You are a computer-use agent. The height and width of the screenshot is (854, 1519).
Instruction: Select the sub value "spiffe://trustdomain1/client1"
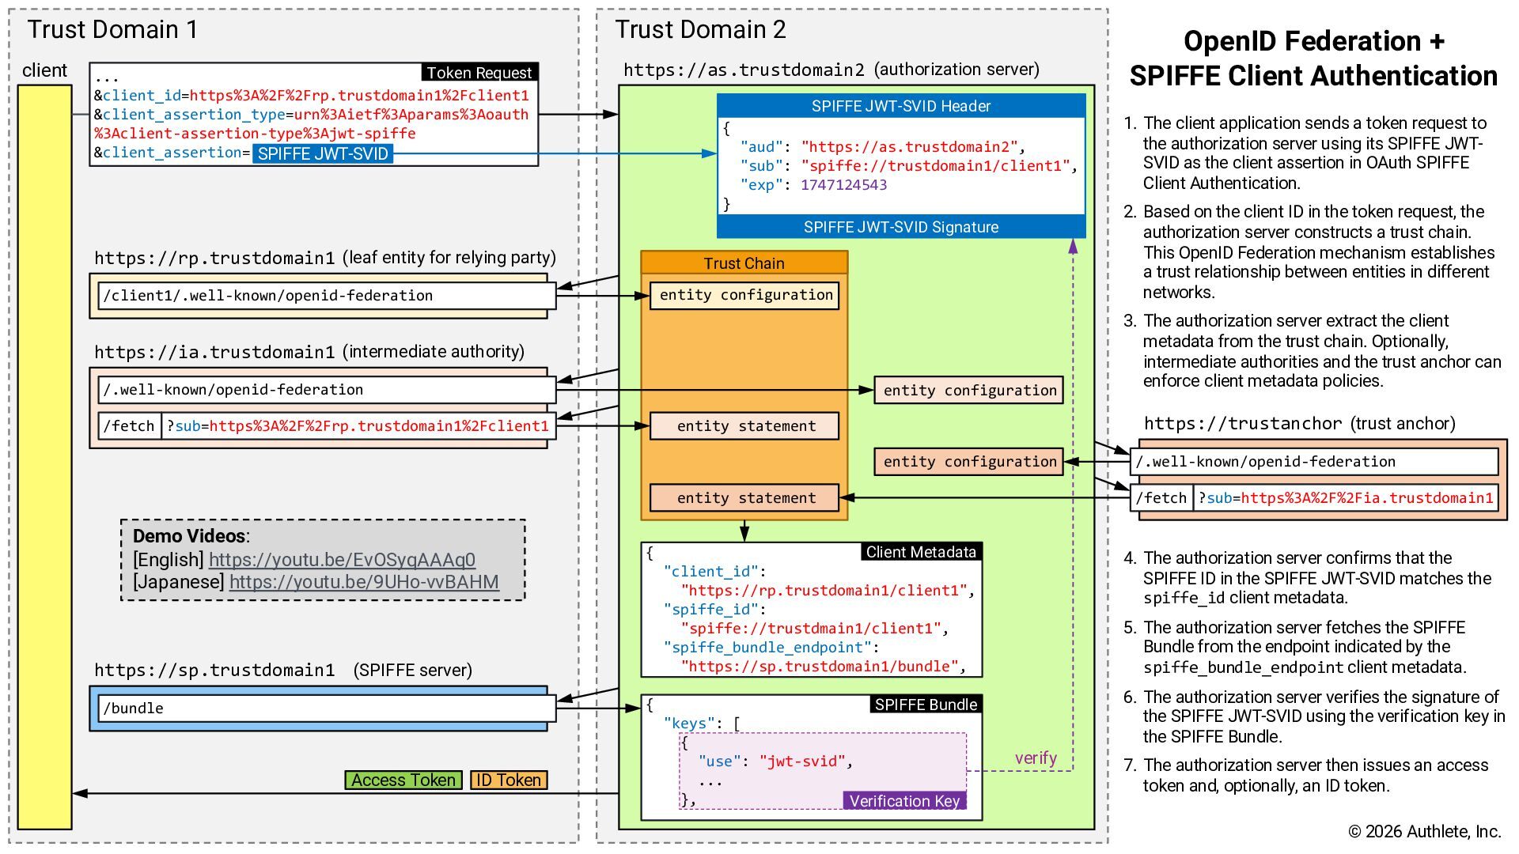(x=935, y=166)
